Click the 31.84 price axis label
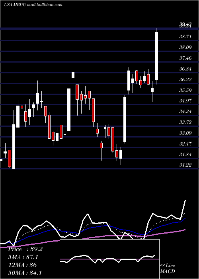Screen dimensions: 199x279 click(185, 155)
